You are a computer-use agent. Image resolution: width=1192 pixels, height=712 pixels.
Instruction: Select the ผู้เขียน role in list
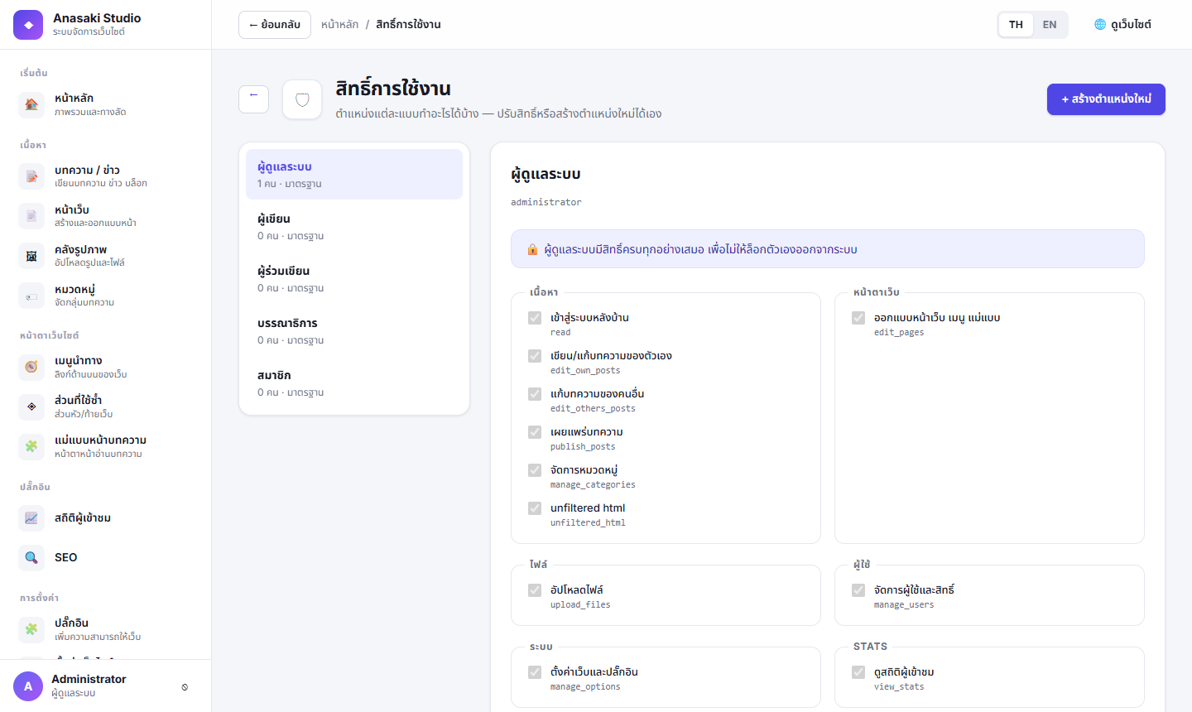point(354,227)
